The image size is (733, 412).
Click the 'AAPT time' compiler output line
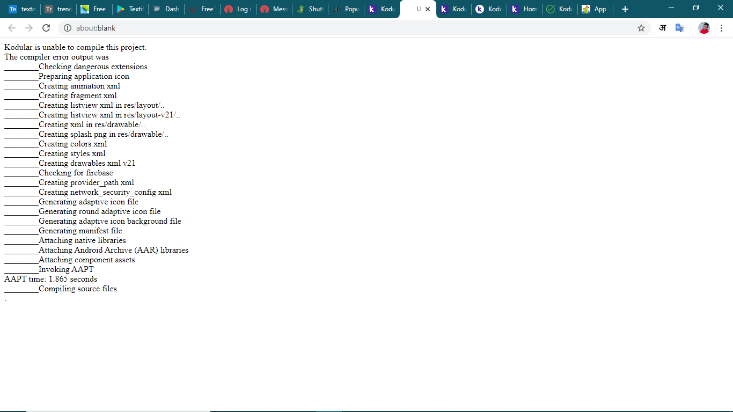point(50,279)
